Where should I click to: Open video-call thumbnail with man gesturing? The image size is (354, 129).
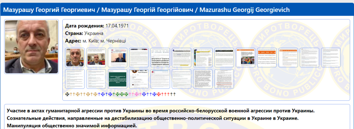pyautogui.click(x=118, y=58)
